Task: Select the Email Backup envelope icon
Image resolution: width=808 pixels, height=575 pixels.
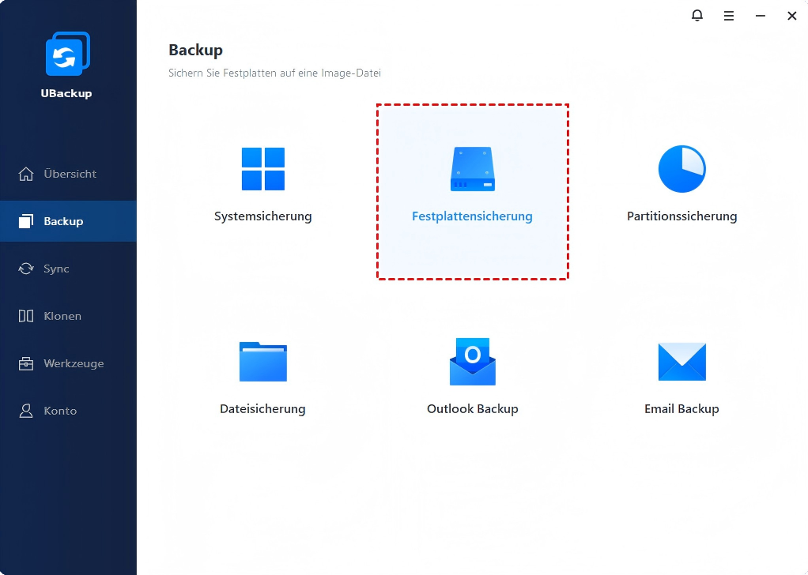Action: point(682,363)
